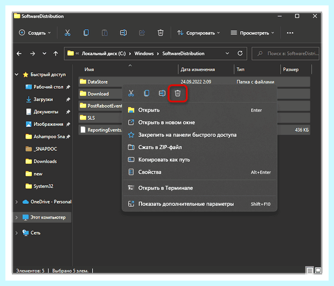334x286 pixels.
Task: Open the three-dots more options menu
Action: 290,33
